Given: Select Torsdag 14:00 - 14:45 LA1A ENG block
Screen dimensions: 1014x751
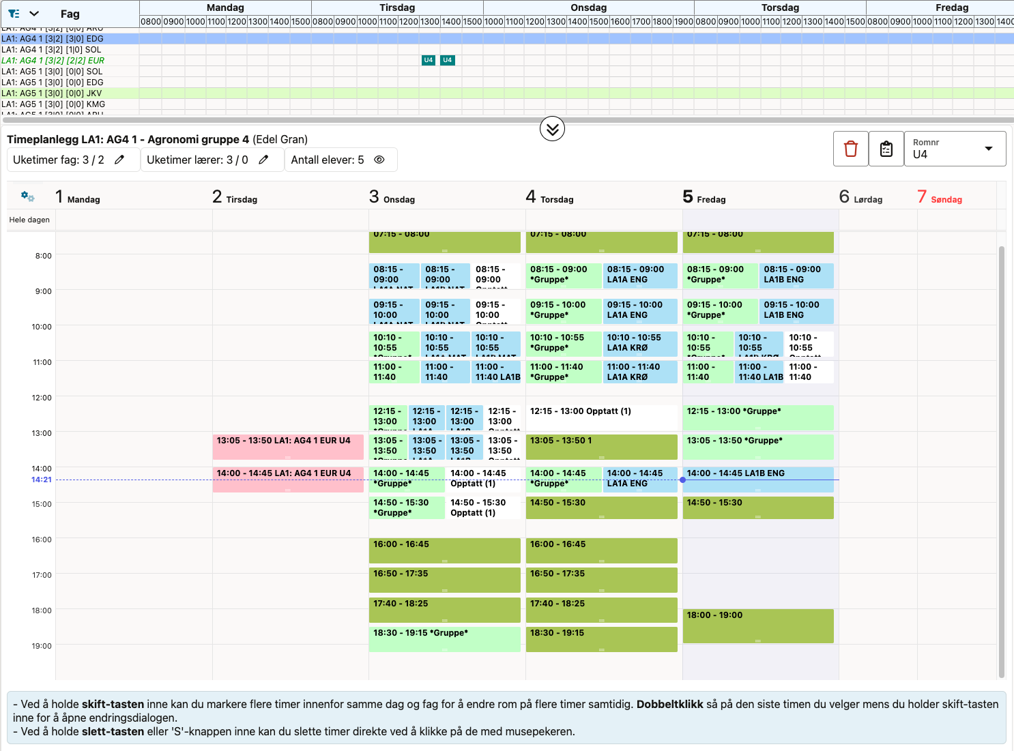Looking at the screenshot, I should pos(640,480).
